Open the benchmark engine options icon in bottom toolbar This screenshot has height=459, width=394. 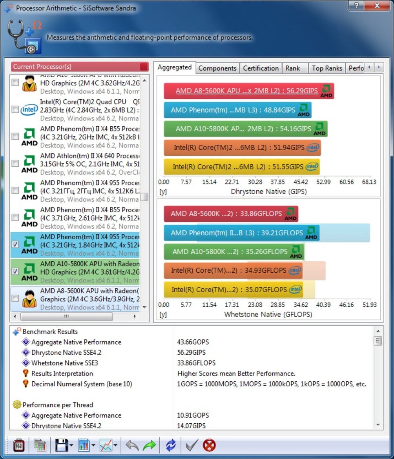tap(19, 446)
